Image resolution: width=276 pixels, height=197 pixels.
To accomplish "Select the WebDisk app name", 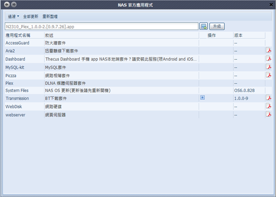I will click(x=14, y=107).
